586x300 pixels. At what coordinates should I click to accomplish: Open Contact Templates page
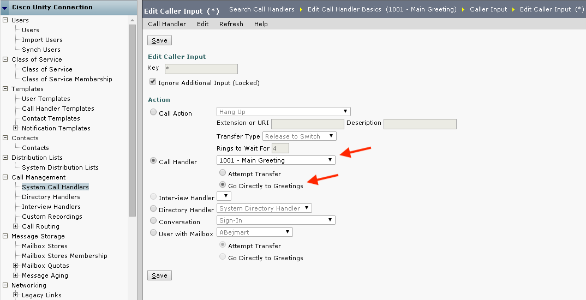[51, 118]
